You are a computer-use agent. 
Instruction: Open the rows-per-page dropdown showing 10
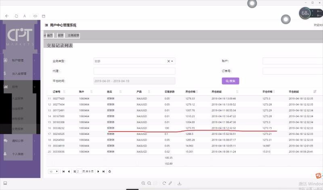53,171
